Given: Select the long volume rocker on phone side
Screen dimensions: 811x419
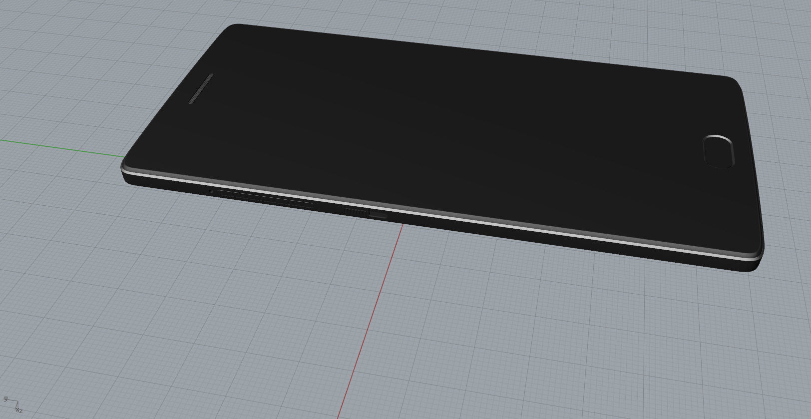Looking at the screenshot, I should click(x=266, y=198).
